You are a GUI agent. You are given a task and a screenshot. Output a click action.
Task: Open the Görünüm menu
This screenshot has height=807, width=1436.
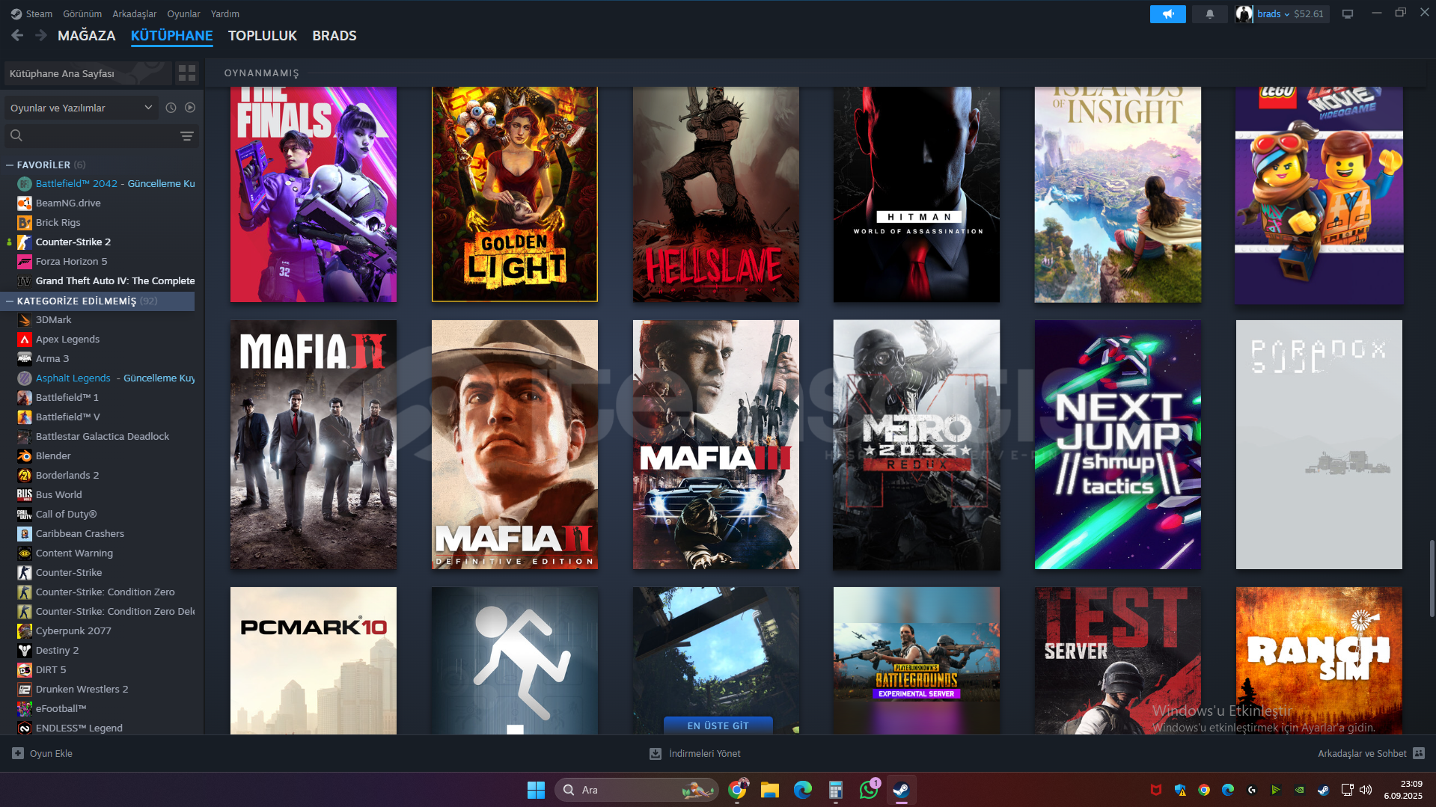pos(82,13)
